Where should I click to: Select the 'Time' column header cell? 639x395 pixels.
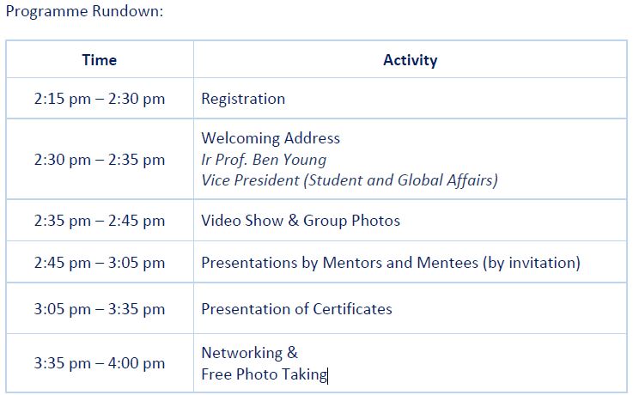coord(100,60)
